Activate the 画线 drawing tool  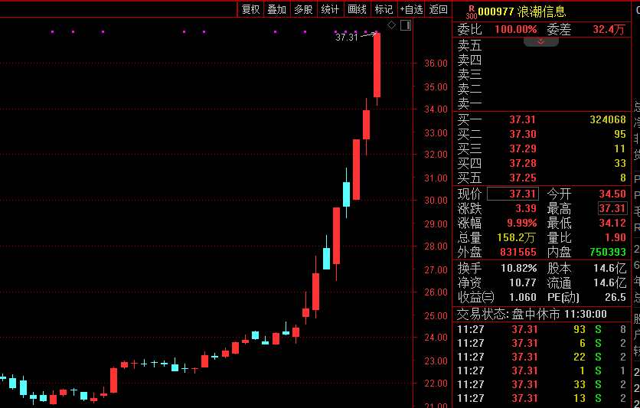click(x=357, y=9)
